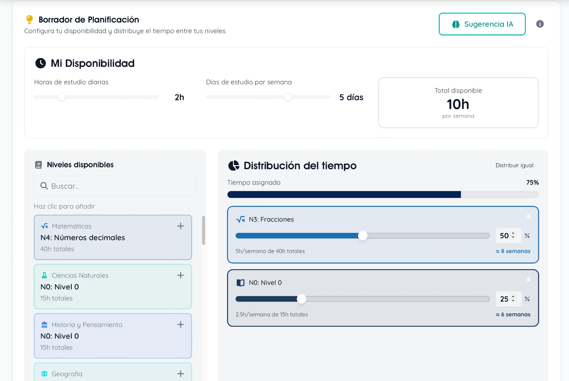Add Geografía level with plus icon

point(180,374)
